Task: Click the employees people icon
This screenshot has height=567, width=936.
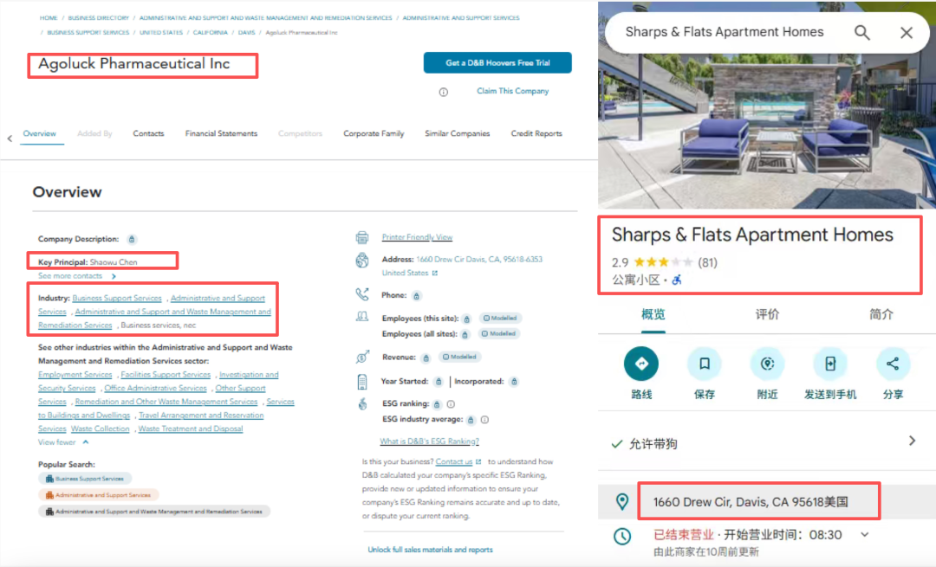Action: pyautogui.click(x=362, y=317)
